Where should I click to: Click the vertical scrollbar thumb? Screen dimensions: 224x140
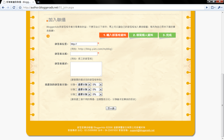click(x=222, y=105)
